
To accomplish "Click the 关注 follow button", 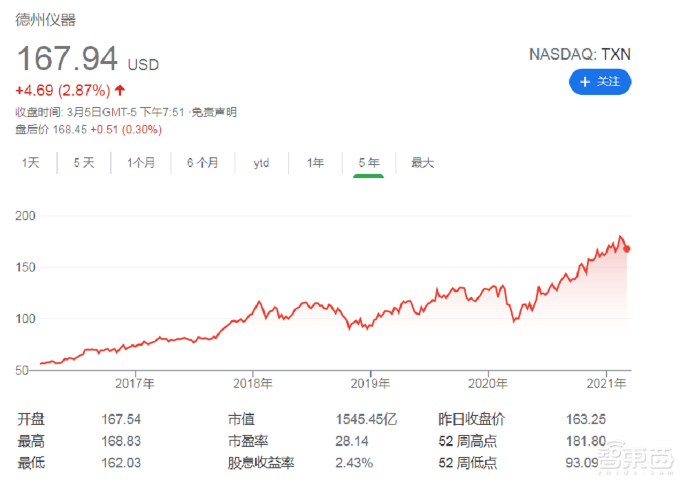I will (600, 82).
